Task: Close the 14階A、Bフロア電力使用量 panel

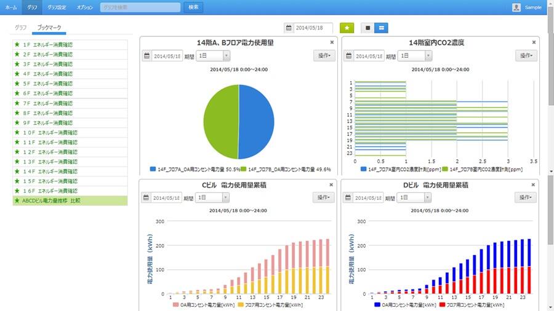Action: tap(332, 42)
